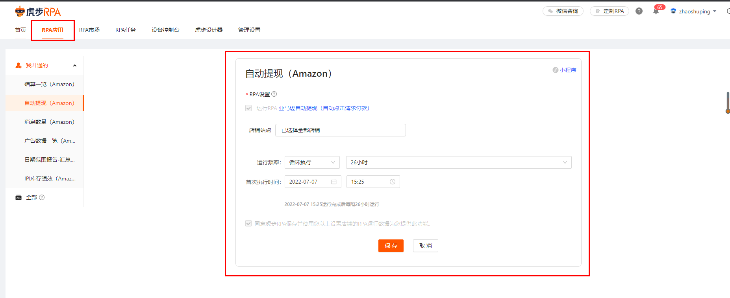Go to the 首页 tab

pyautogui.click(x=20, y=30)
